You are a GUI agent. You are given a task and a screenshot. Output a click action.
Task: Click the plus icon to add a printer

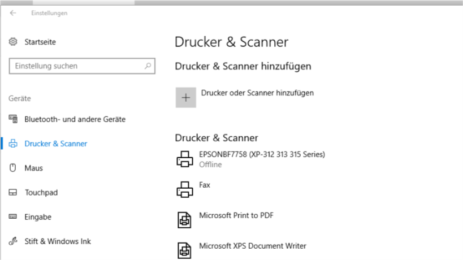pyautogui.click(x=186, y=97)
